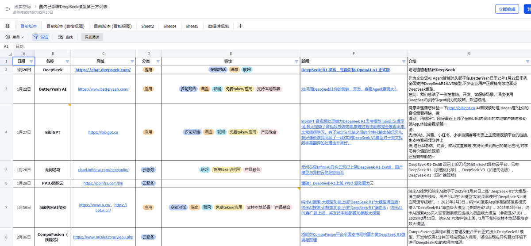The height and width of the screenshot is (246, 531).
Task: Open filter dropdown on 介绍 column header
Action: (x=527, y=61)
